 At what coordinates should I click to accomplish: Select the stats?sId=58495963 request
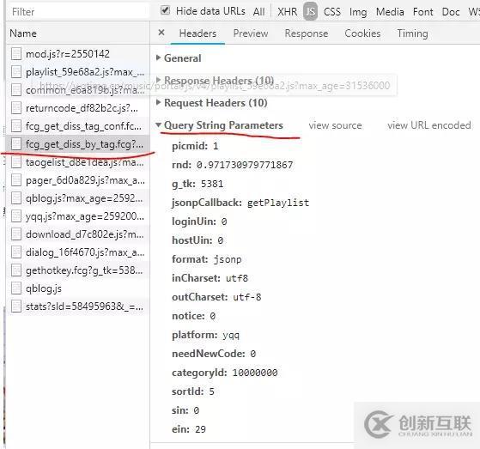click(x=78, y=306)
